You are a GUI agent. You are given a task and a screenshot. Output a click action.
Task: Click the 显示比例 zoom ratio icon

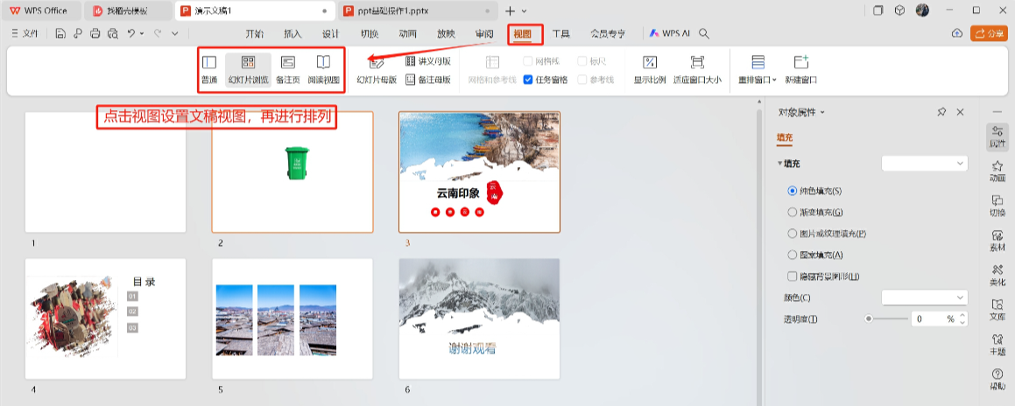(x=649, y=69)
